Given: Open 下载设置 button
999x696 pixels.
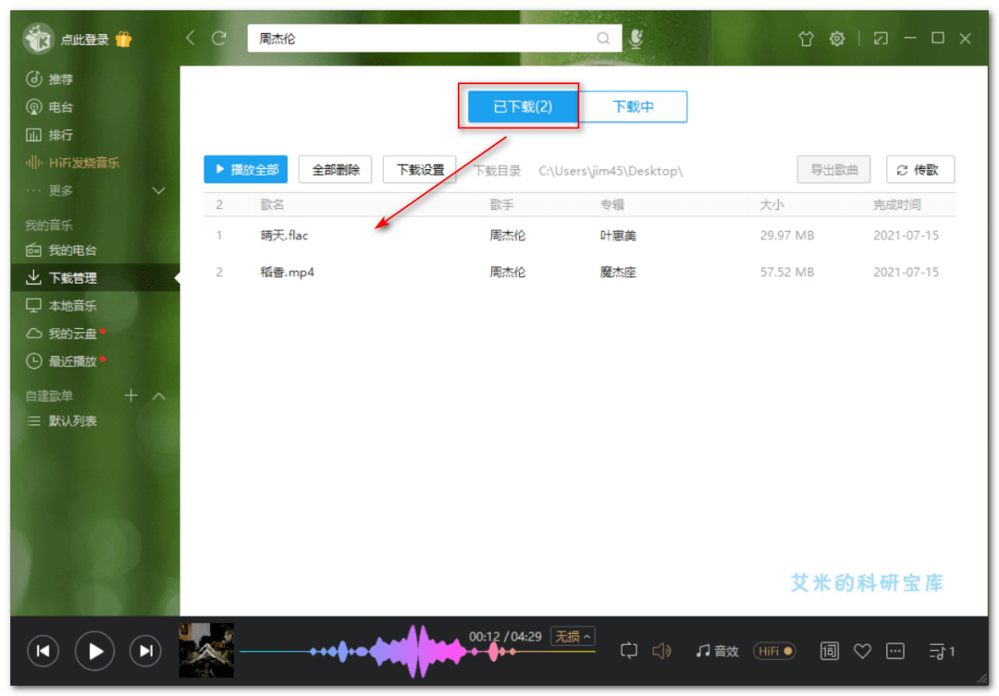Looking at the screenshot, I should pyautogui.click(x=420, y=169).
